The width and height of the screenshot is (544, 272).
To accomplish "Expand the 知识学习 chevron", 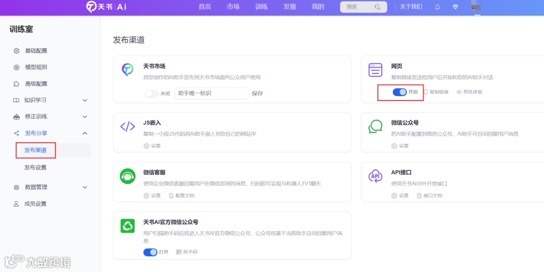I will click(x=85, y=101).
